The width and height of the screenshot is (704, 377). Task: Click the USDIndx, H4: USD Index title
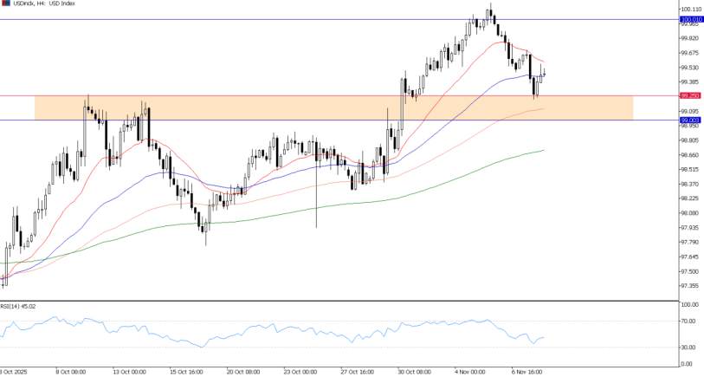pyautogui.click(x=43, y=3)
